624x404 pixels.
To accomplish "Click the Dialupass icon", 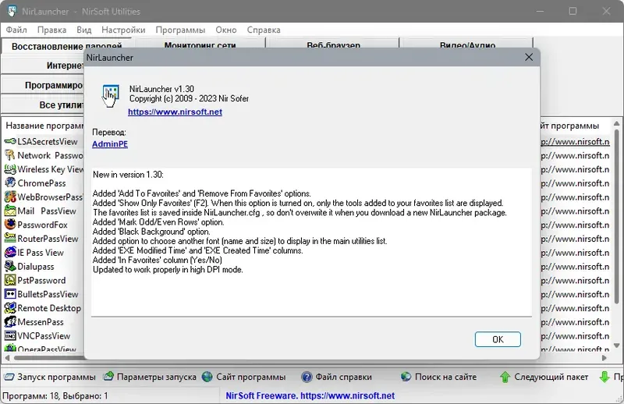I will point(10,267).
